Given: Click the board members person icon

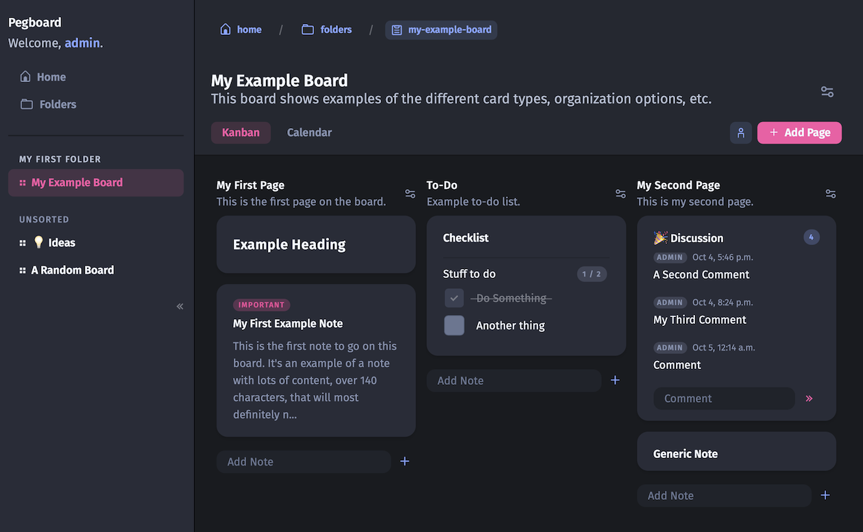Looking at the screenshot, I should pos(740,133).
